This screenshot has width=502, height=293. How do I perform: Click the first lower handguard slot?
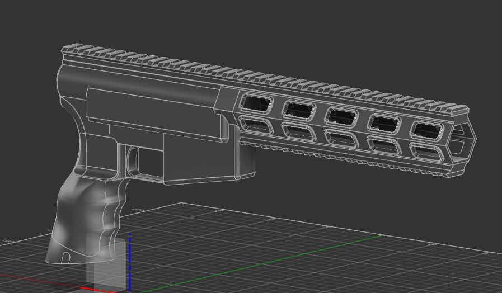[255, 124]
